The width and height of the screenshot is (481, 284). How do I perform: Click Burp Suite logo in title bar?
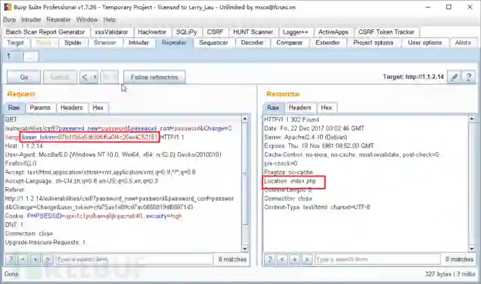(8, 7)
